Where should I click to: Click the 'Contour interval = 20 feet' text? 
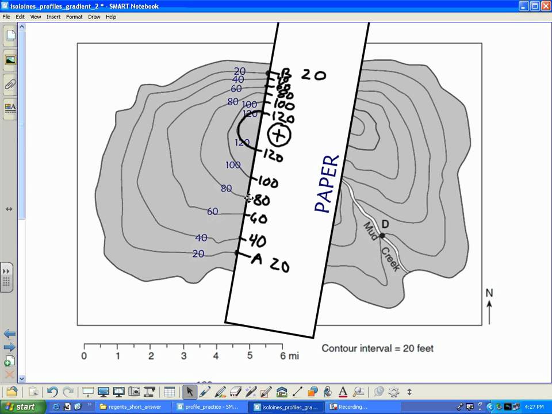pyautogui.click(x=377, y=348)
